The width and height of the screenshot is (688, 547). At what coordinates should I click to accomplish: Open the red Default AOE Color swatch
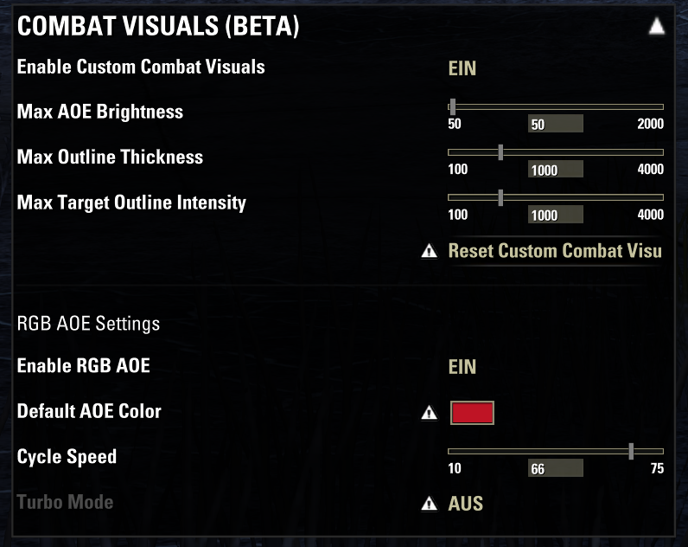472,412
